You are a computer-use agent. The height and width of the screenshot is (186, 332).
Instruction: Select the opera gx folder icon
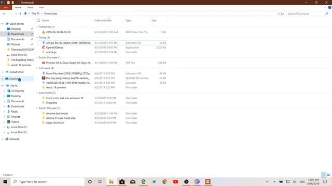tap(44, 52)
